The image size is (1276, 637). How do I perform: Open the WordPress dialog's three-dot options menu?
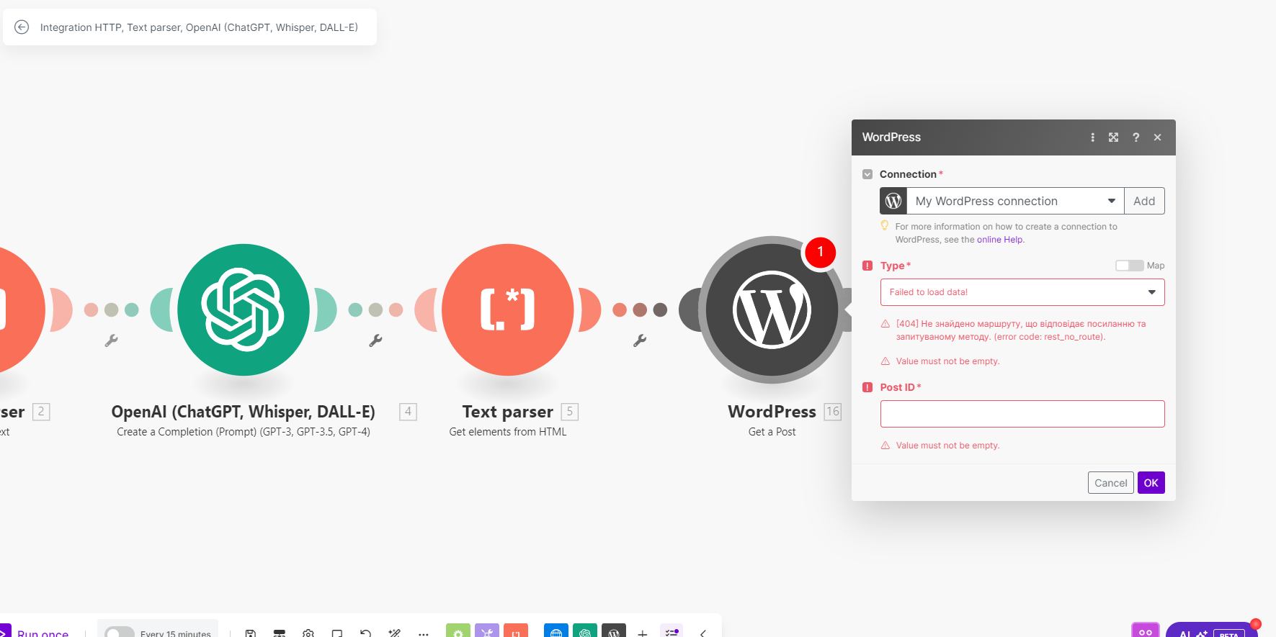click(1092, 137)
